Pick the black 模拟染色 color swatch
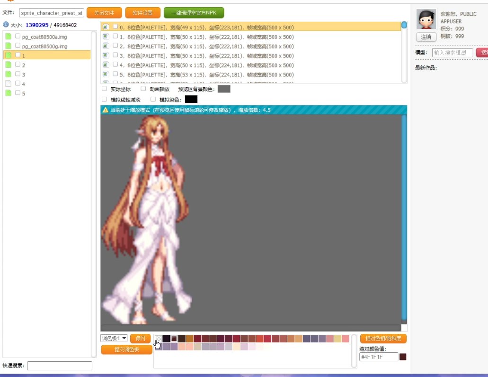The image size is (488, 377). [x=191, y=99]
